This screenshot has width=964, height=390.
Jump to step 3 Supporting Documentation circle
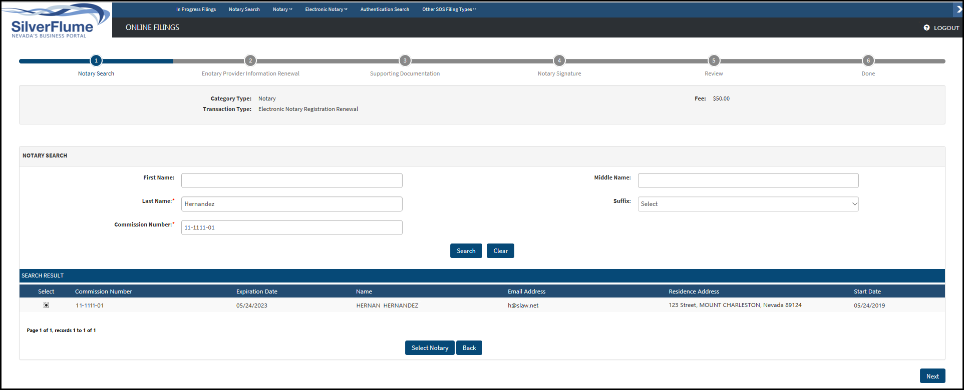[405, 60]
